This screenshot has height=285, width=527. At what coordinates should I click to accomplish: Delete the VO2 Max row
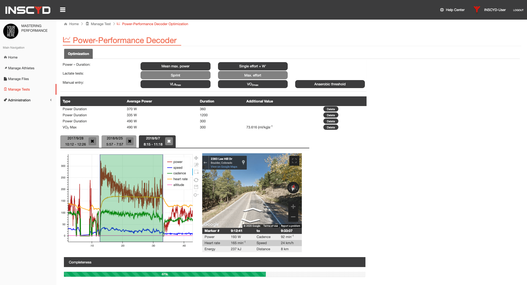[x=331, y=128]
